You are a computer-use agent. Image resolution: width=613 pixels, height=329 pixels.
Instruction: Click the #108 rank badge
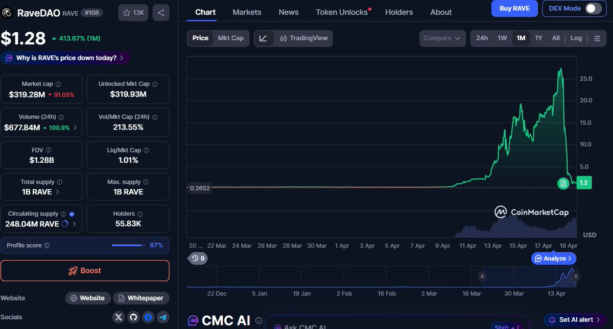(x=92, y=13)
